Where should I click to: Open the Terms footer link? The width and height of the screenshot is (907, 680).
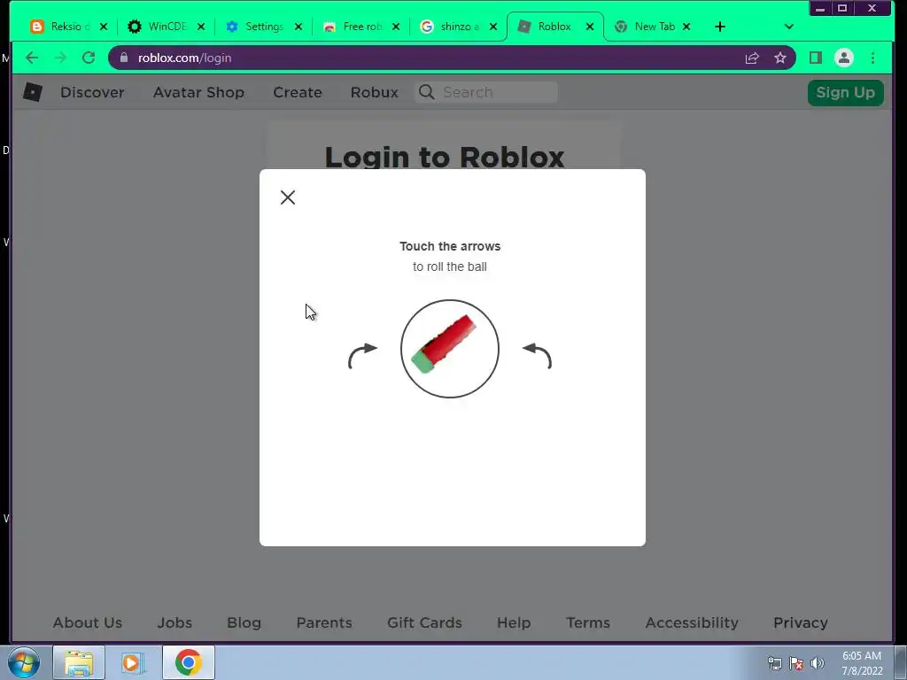click(588, 622)
